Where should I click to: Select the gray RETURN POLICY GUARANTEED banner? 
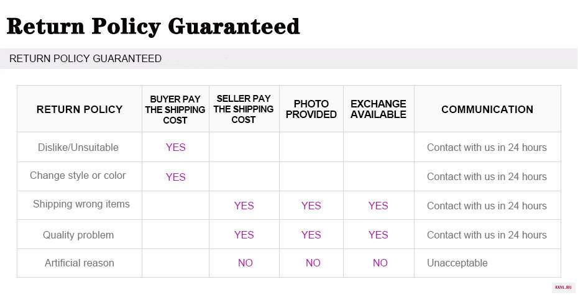click(288, 58)
